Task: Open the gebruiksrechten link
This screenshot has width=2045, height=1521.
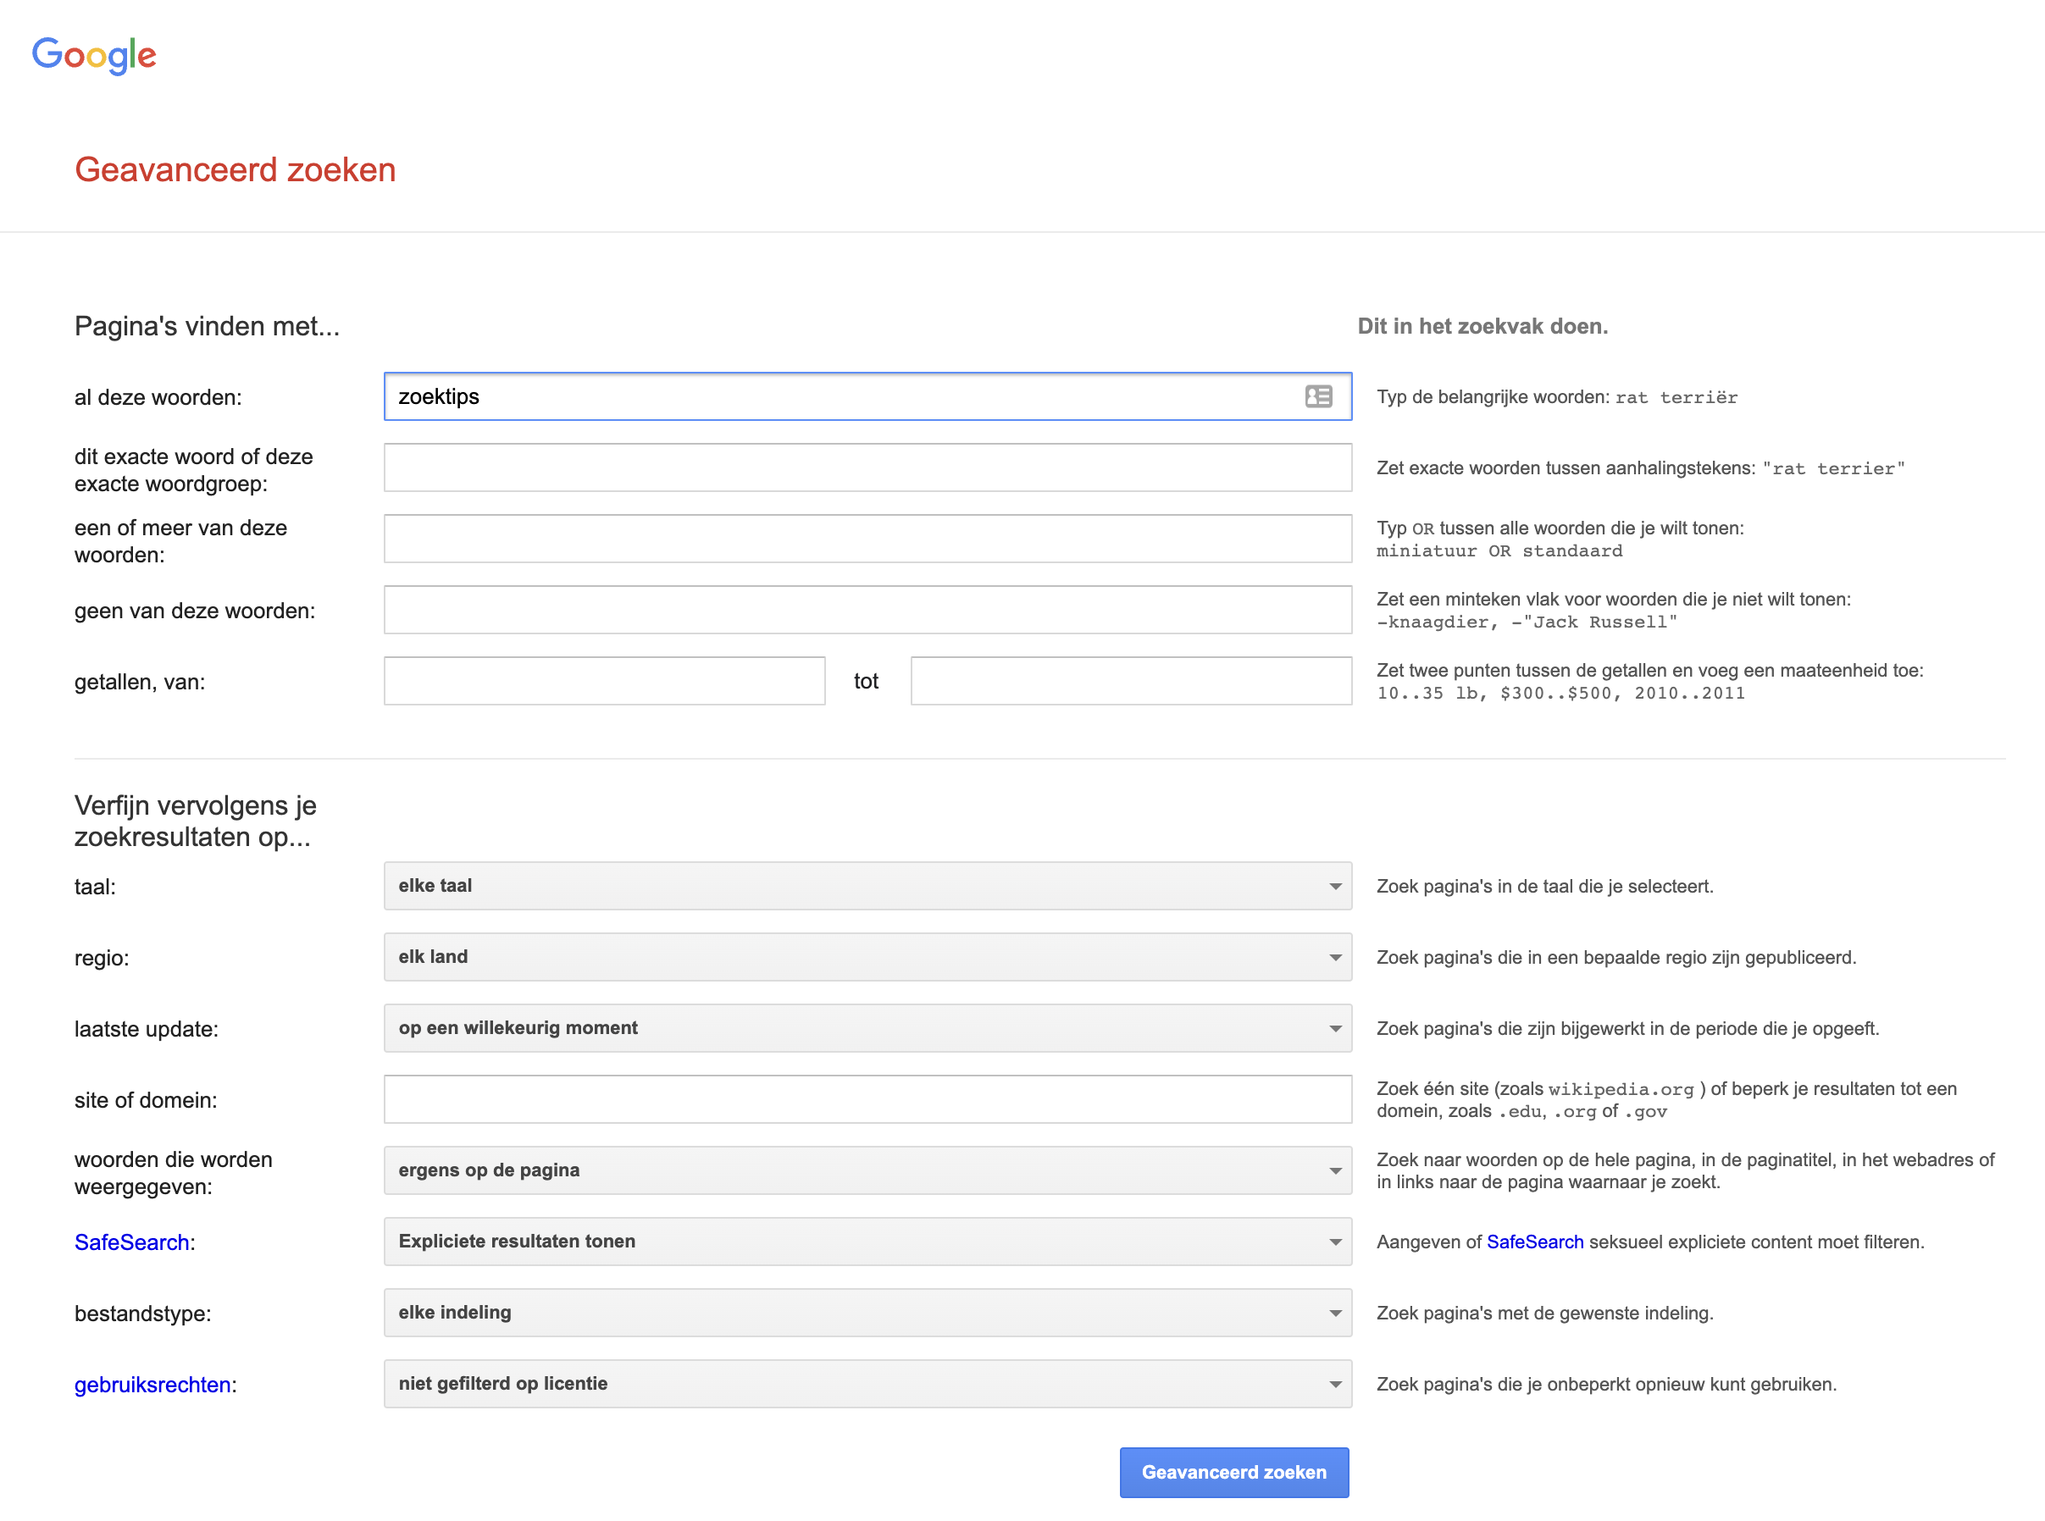Action: point(152,1385)
